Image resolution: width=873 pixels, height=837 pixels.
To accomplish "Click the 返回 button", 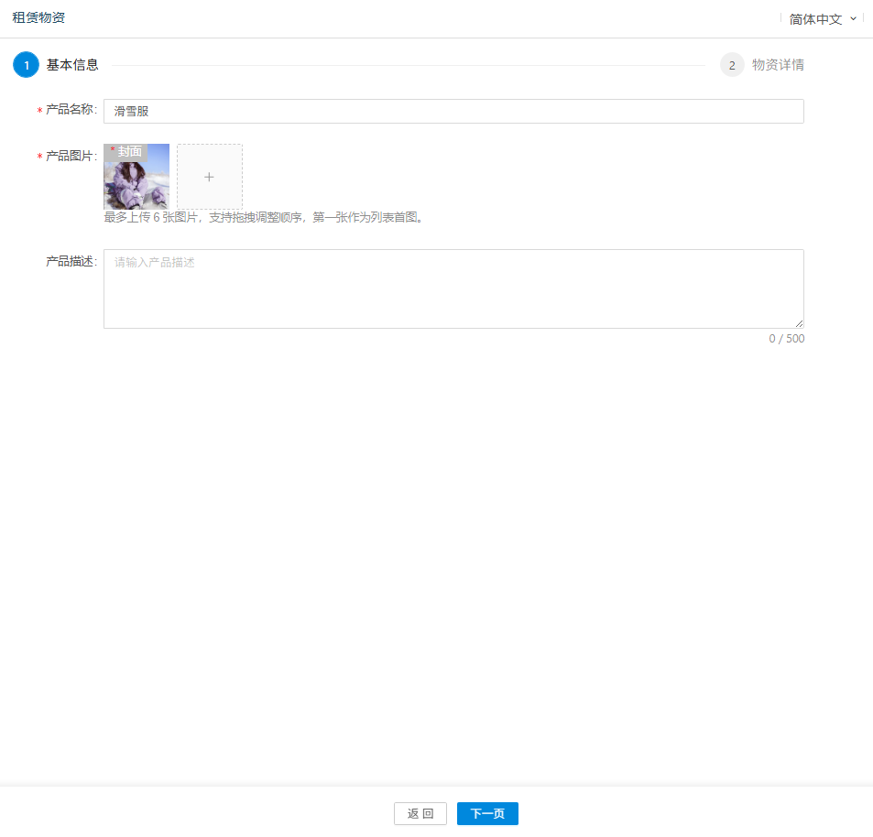I will click(420, 813).
